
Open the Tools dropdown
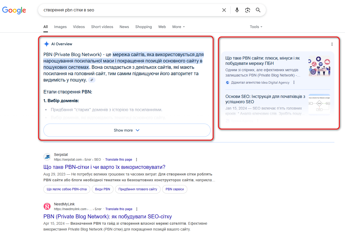coord(256,27)
